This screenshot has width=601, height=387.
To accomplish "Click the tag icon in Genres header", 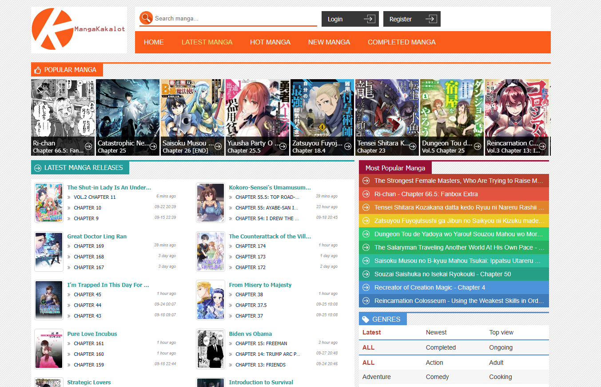I will click(366, 319).
